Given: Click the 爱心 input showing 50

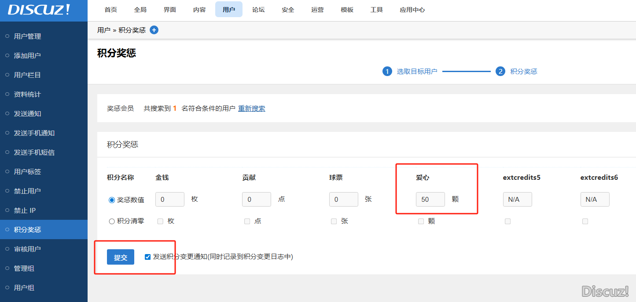Looking at the screenshot, I should pyautogui.click(x=430, y=199).
